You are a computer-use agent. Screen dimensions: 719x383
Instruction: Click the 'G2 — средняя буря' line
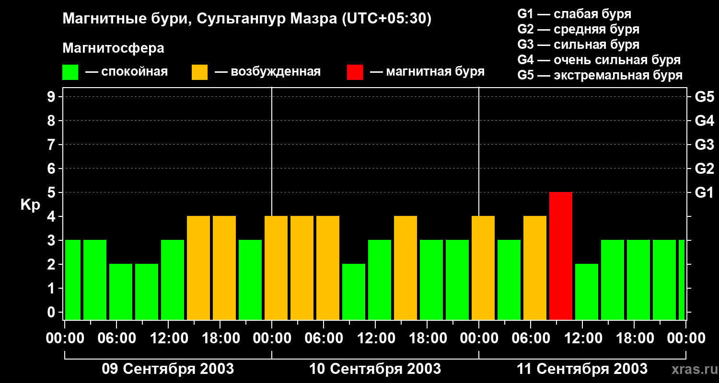[x=578, y=29]
